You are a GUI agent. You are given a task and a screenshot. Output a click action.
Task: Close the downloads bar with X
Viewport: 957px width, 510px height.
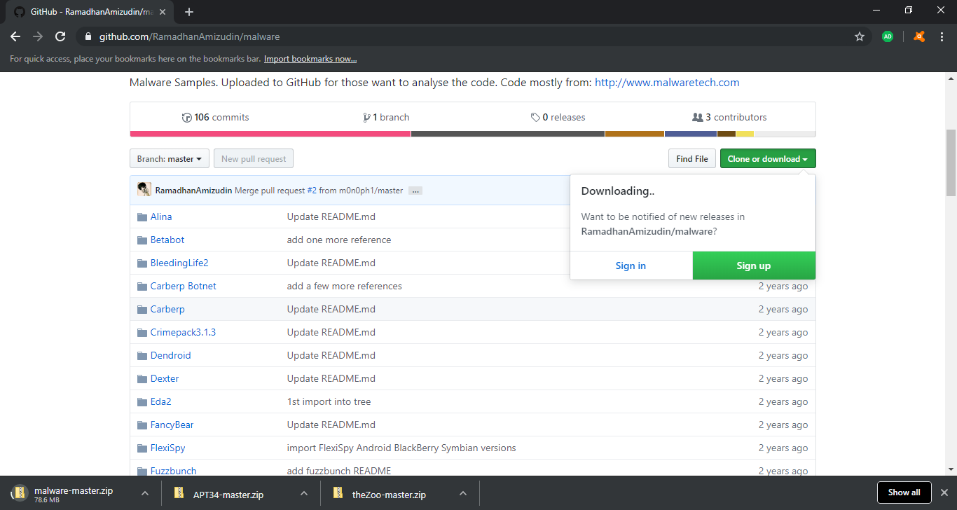[944, 492]
